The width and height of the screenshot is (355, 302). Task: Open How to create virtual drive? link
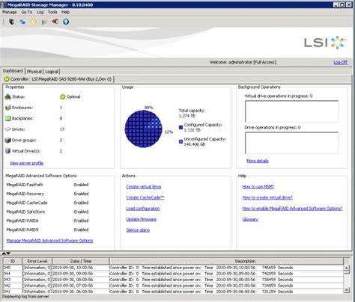[267, 197]
